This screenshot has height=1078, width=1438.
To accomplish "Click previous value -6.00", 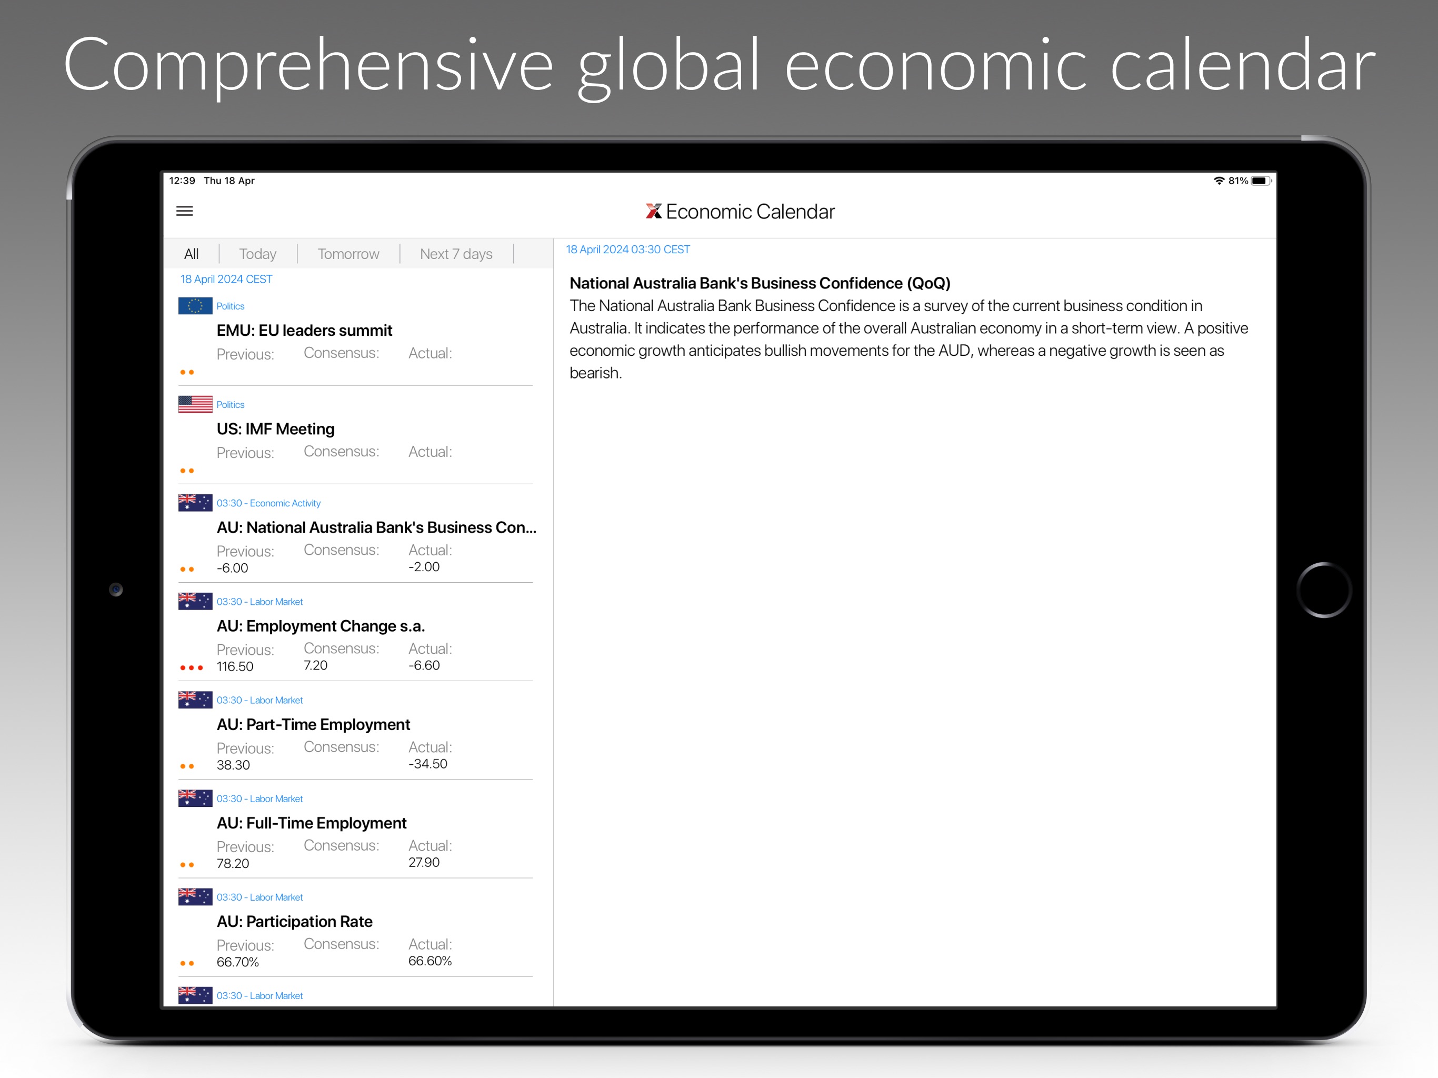I will (232, 568).
